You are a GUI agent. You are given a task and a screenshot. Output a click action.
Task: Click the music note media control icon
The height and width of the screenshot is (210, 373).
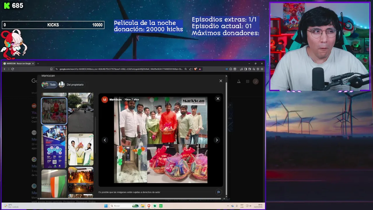pos(241,69)
